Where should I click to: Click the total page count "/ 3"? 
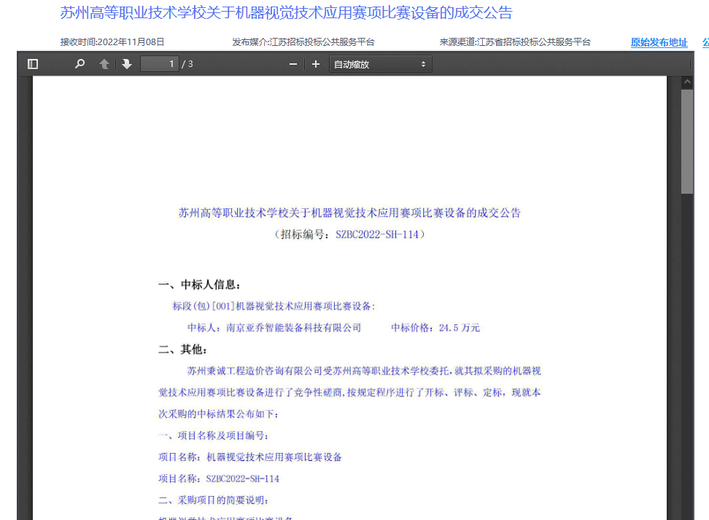pyautogui.click(x=187, y=64)
